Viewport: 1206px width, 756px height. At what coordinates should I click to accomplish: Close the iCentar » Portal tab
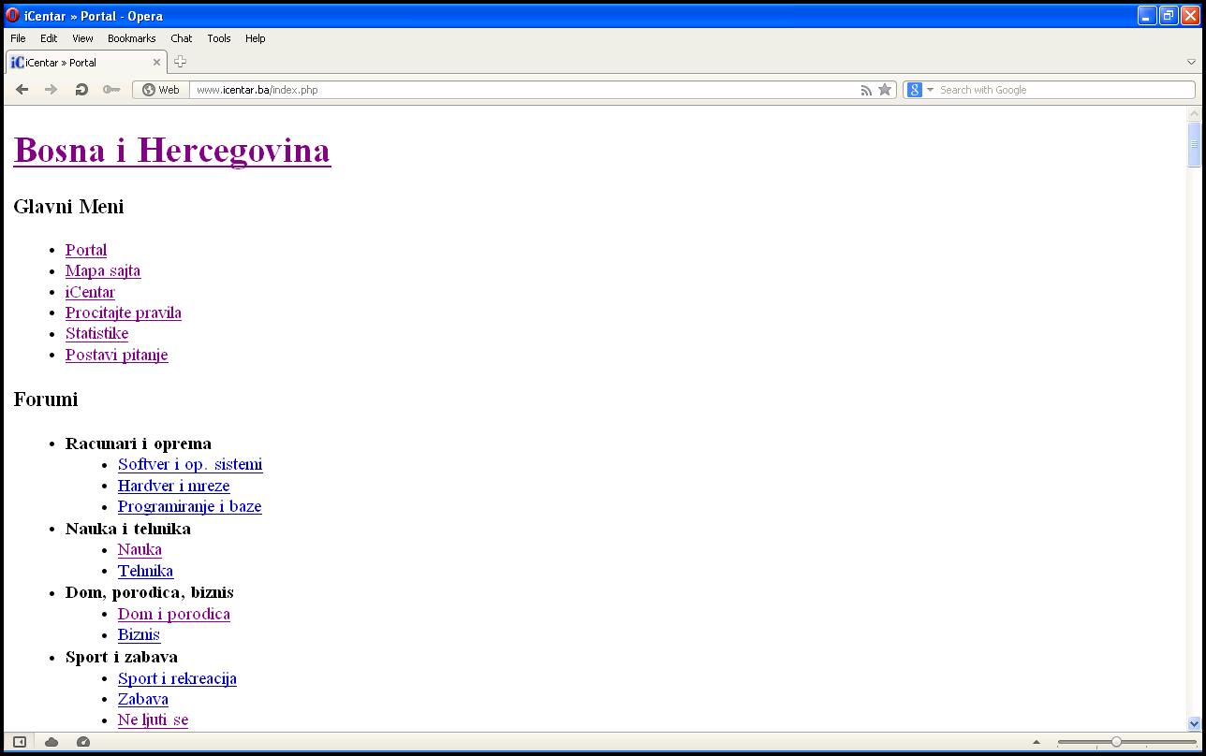(157, 63)
